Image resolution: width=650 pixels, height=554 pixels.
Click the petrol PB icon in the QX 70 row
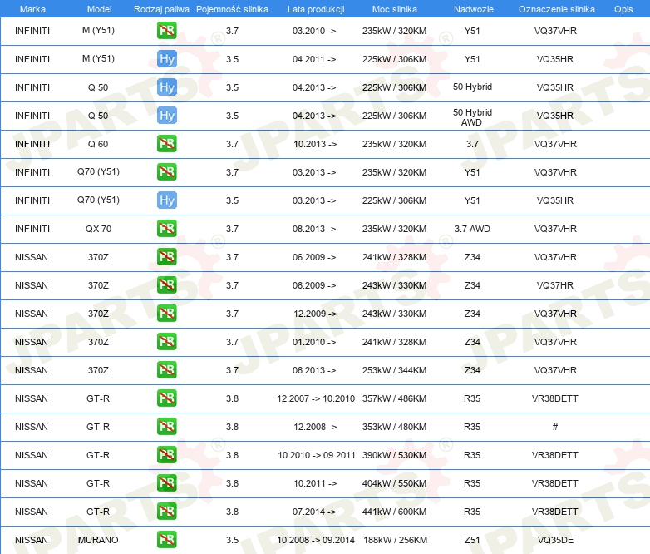[x=167, y=229]
